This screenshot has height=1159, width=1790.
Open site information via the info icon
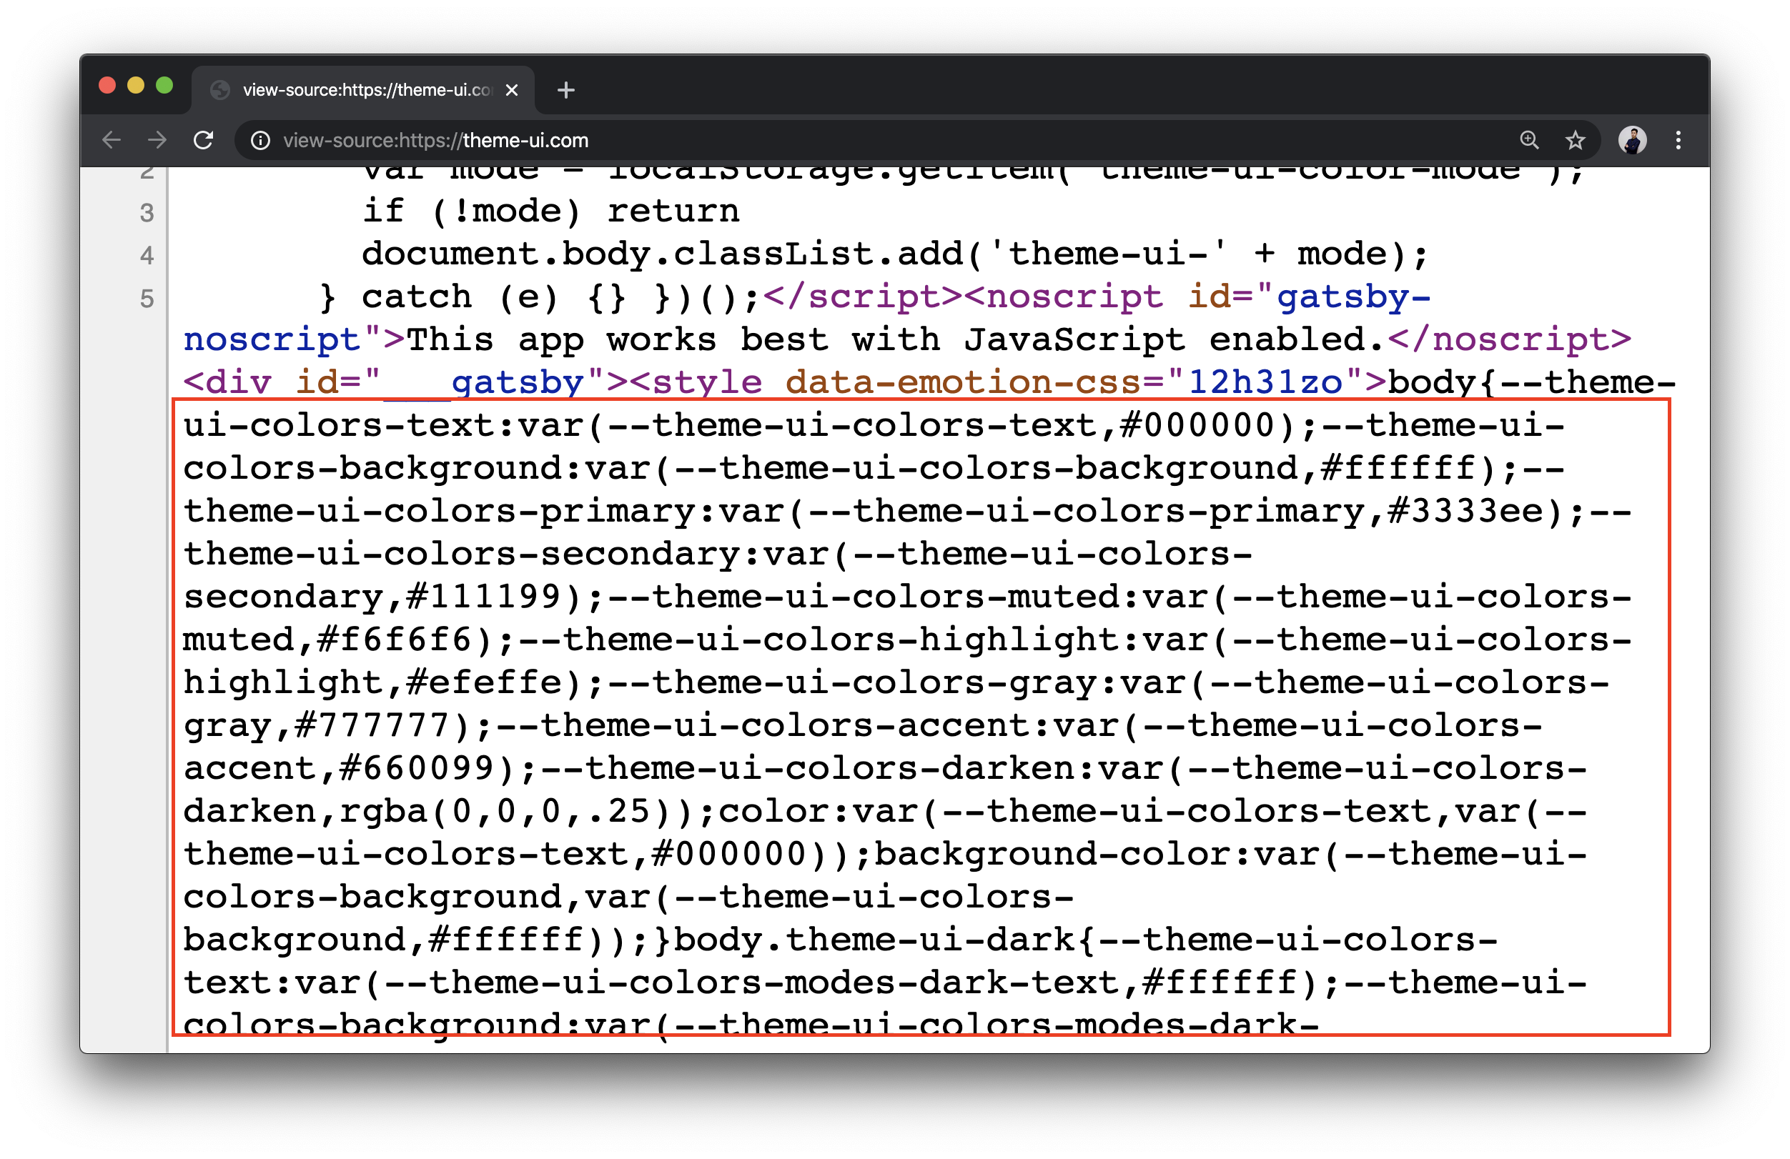click(259, 140)
